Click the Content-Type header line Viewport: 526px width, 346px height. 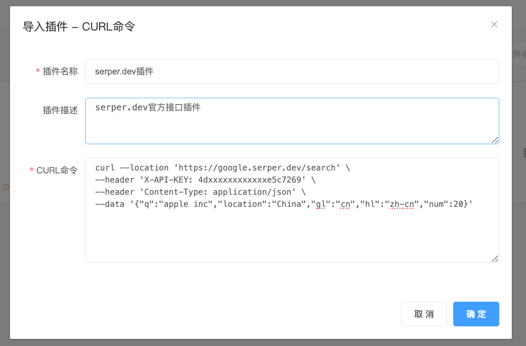[201, 192]
